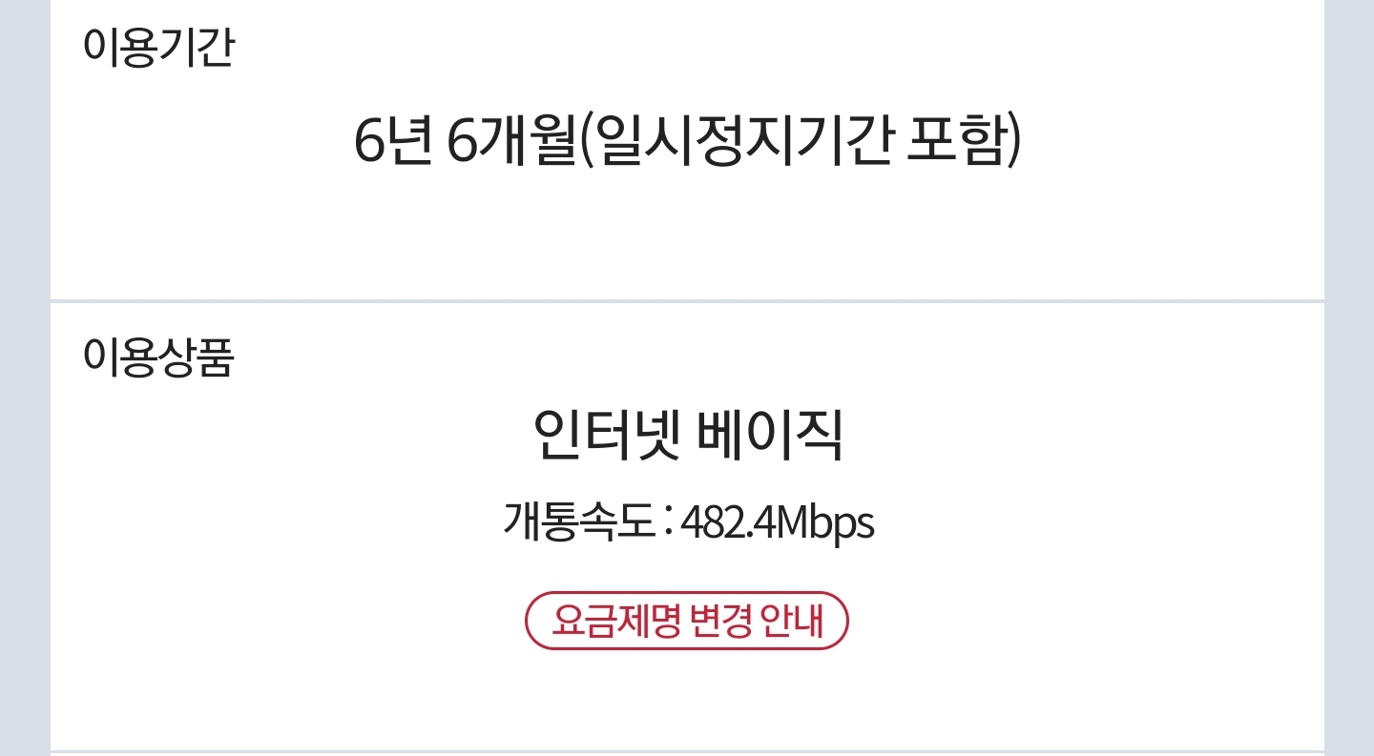Click the 인터넷 베이직 product name

[686, 435]
